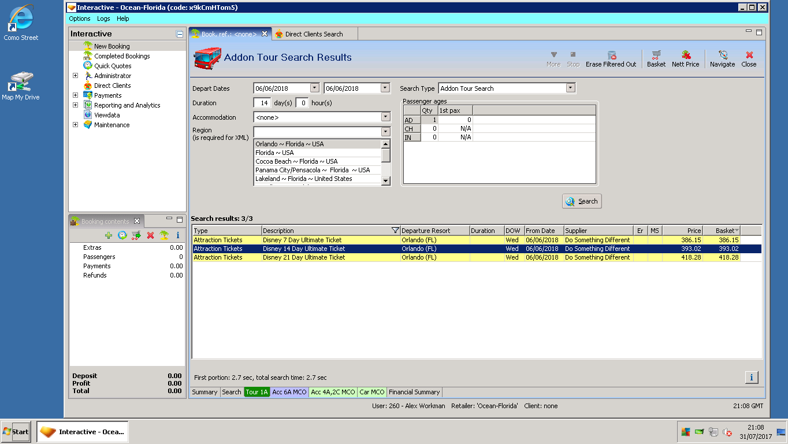
Task: Switch to the Financial Summary tab
Action: point(414,392)
